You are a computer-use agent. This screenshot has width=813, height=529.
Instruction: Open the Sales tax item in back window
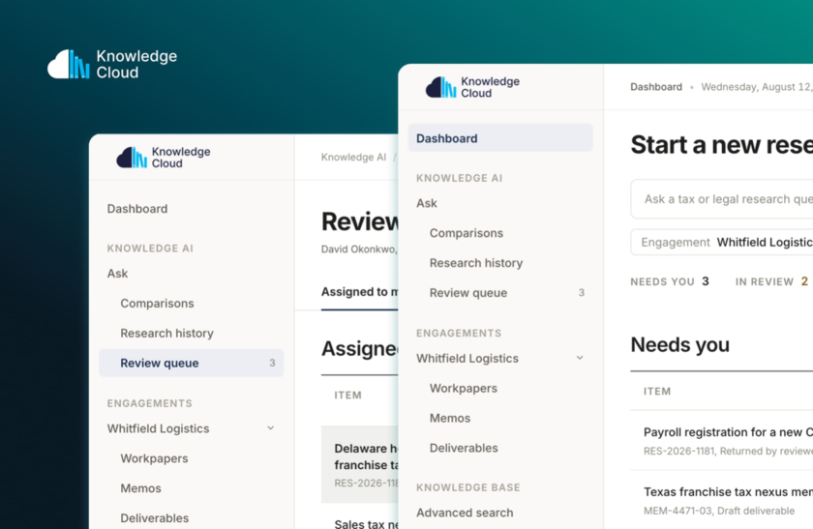[366, 523]
